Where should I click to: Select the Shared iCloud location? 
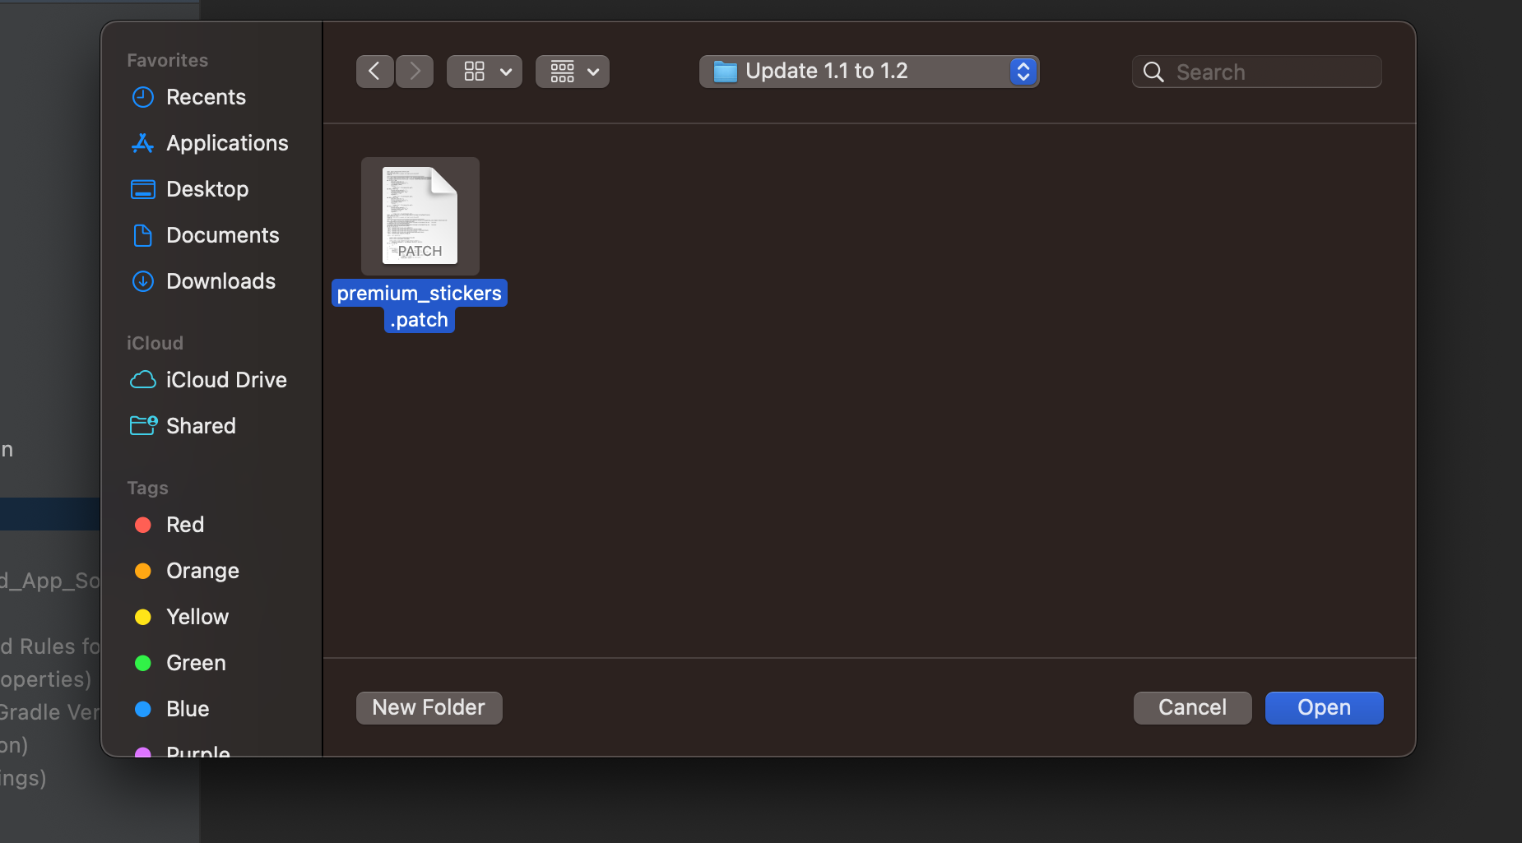coord(201,426)
